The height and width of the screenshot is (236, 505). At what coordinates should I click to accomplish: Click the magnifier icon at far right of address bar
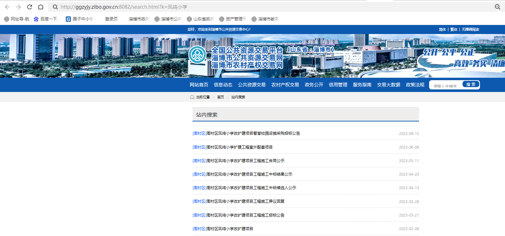pos(497,7)
